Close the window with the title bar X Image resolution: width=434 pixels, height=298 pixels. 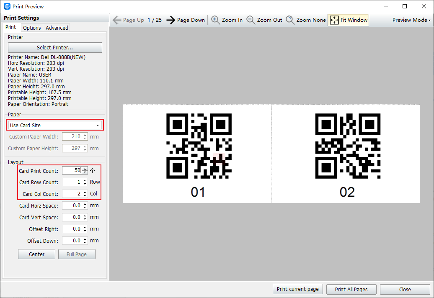point(424,6)
